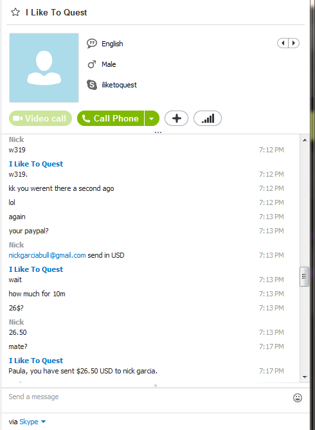Click the chat scrollbar thumb
Image resolution: width=315 pixels, height=430 pixels.
click(305, 276)
